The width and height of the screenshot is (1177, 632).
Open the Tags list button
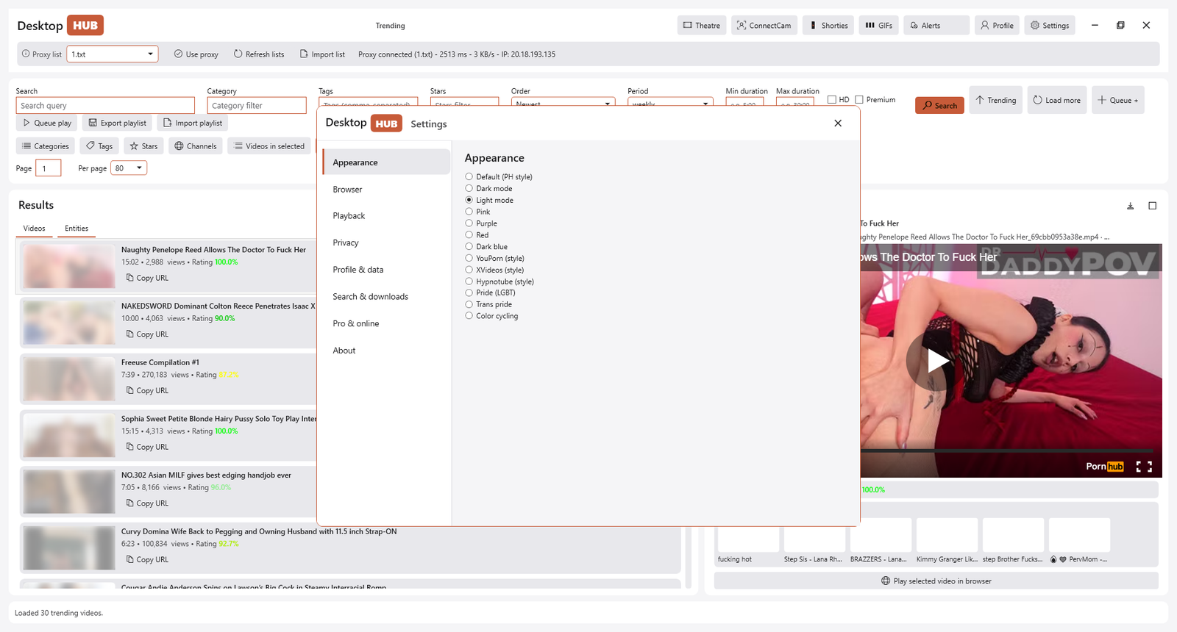point(99,146)
